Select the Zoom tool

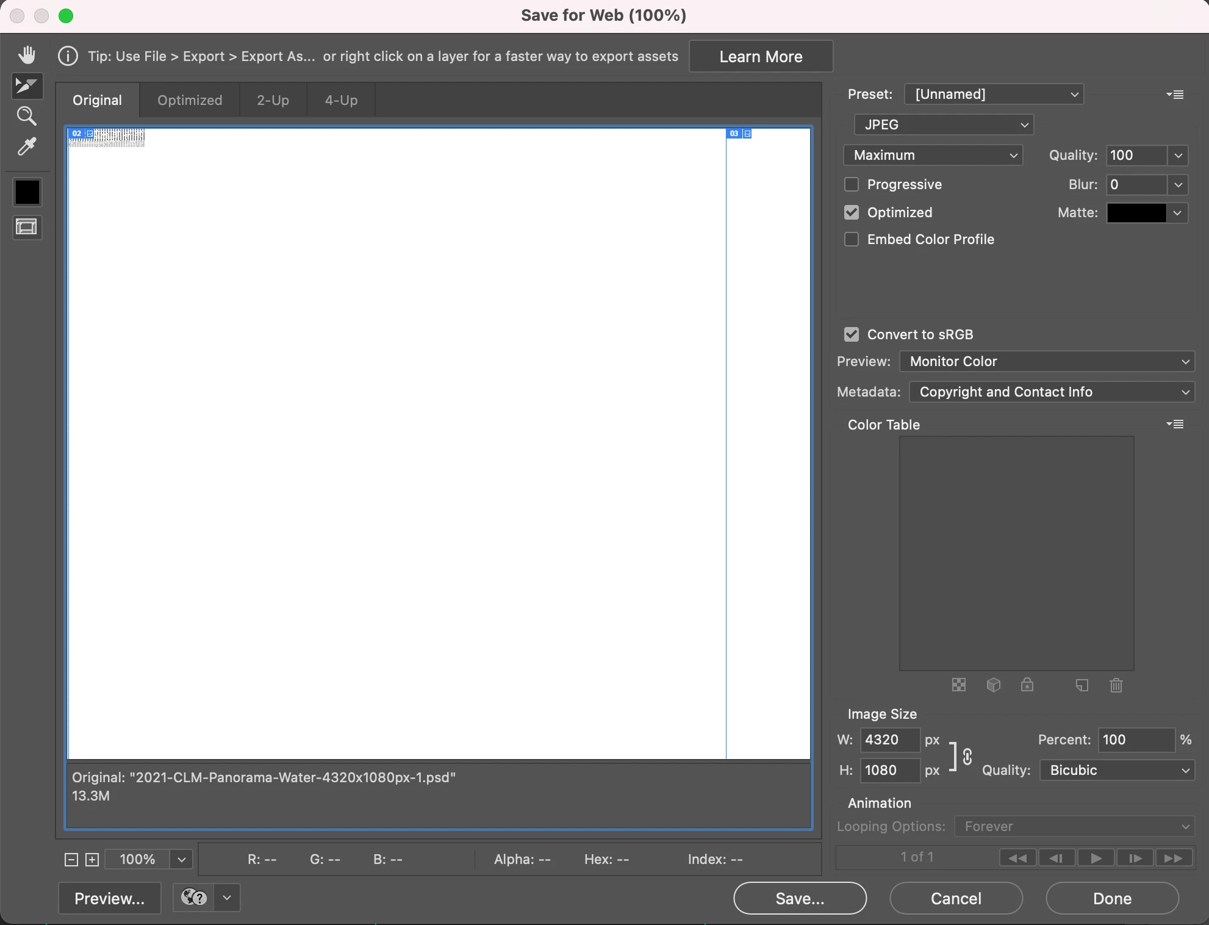tap(26, 116)
